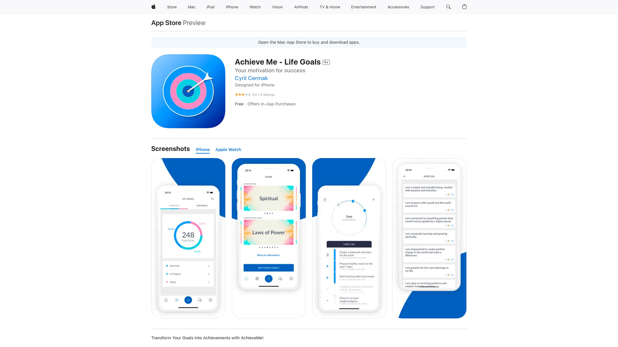Image resolution: width=618 pixels, height=347 pixels.
Task: Select the Profile icon in app bottom nav
Action: point(210,300)
